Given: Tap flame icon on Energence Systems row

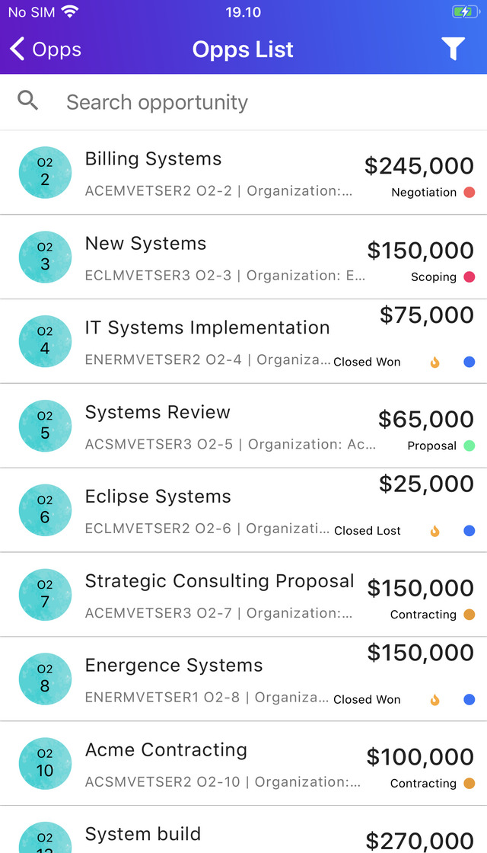Looking at the screenshot, I should (434, 700).
